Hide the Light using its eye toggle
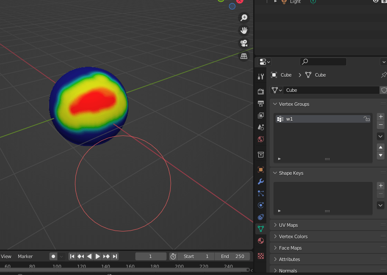The height and width of the screenshot is (275, 387). [x=375, y=2]
